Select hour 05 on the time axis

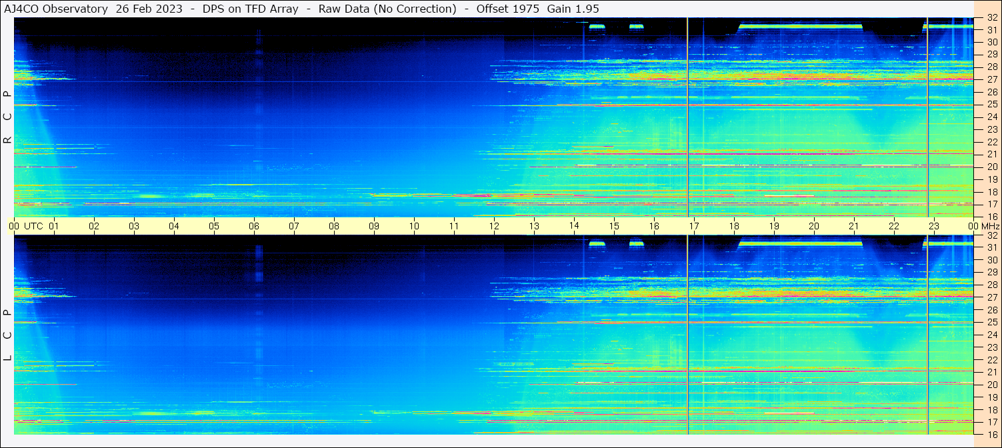tap(214, 226)
